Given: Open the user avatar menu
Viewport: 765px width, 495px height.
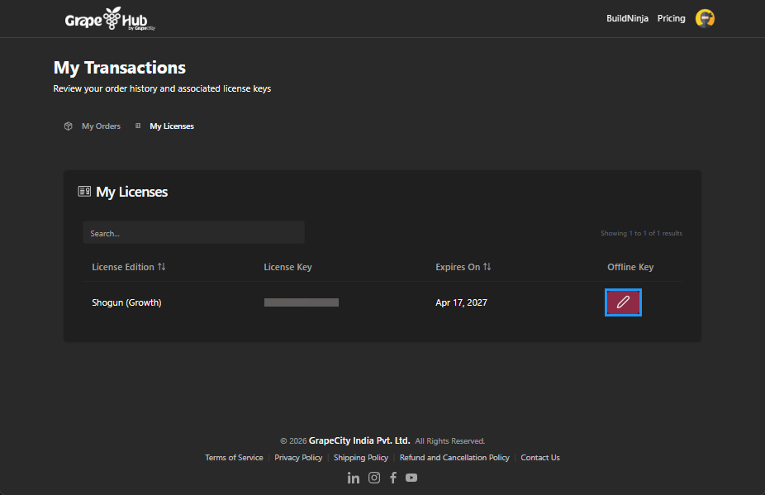Looking at the screenshot, I should (x=705, y=17).
